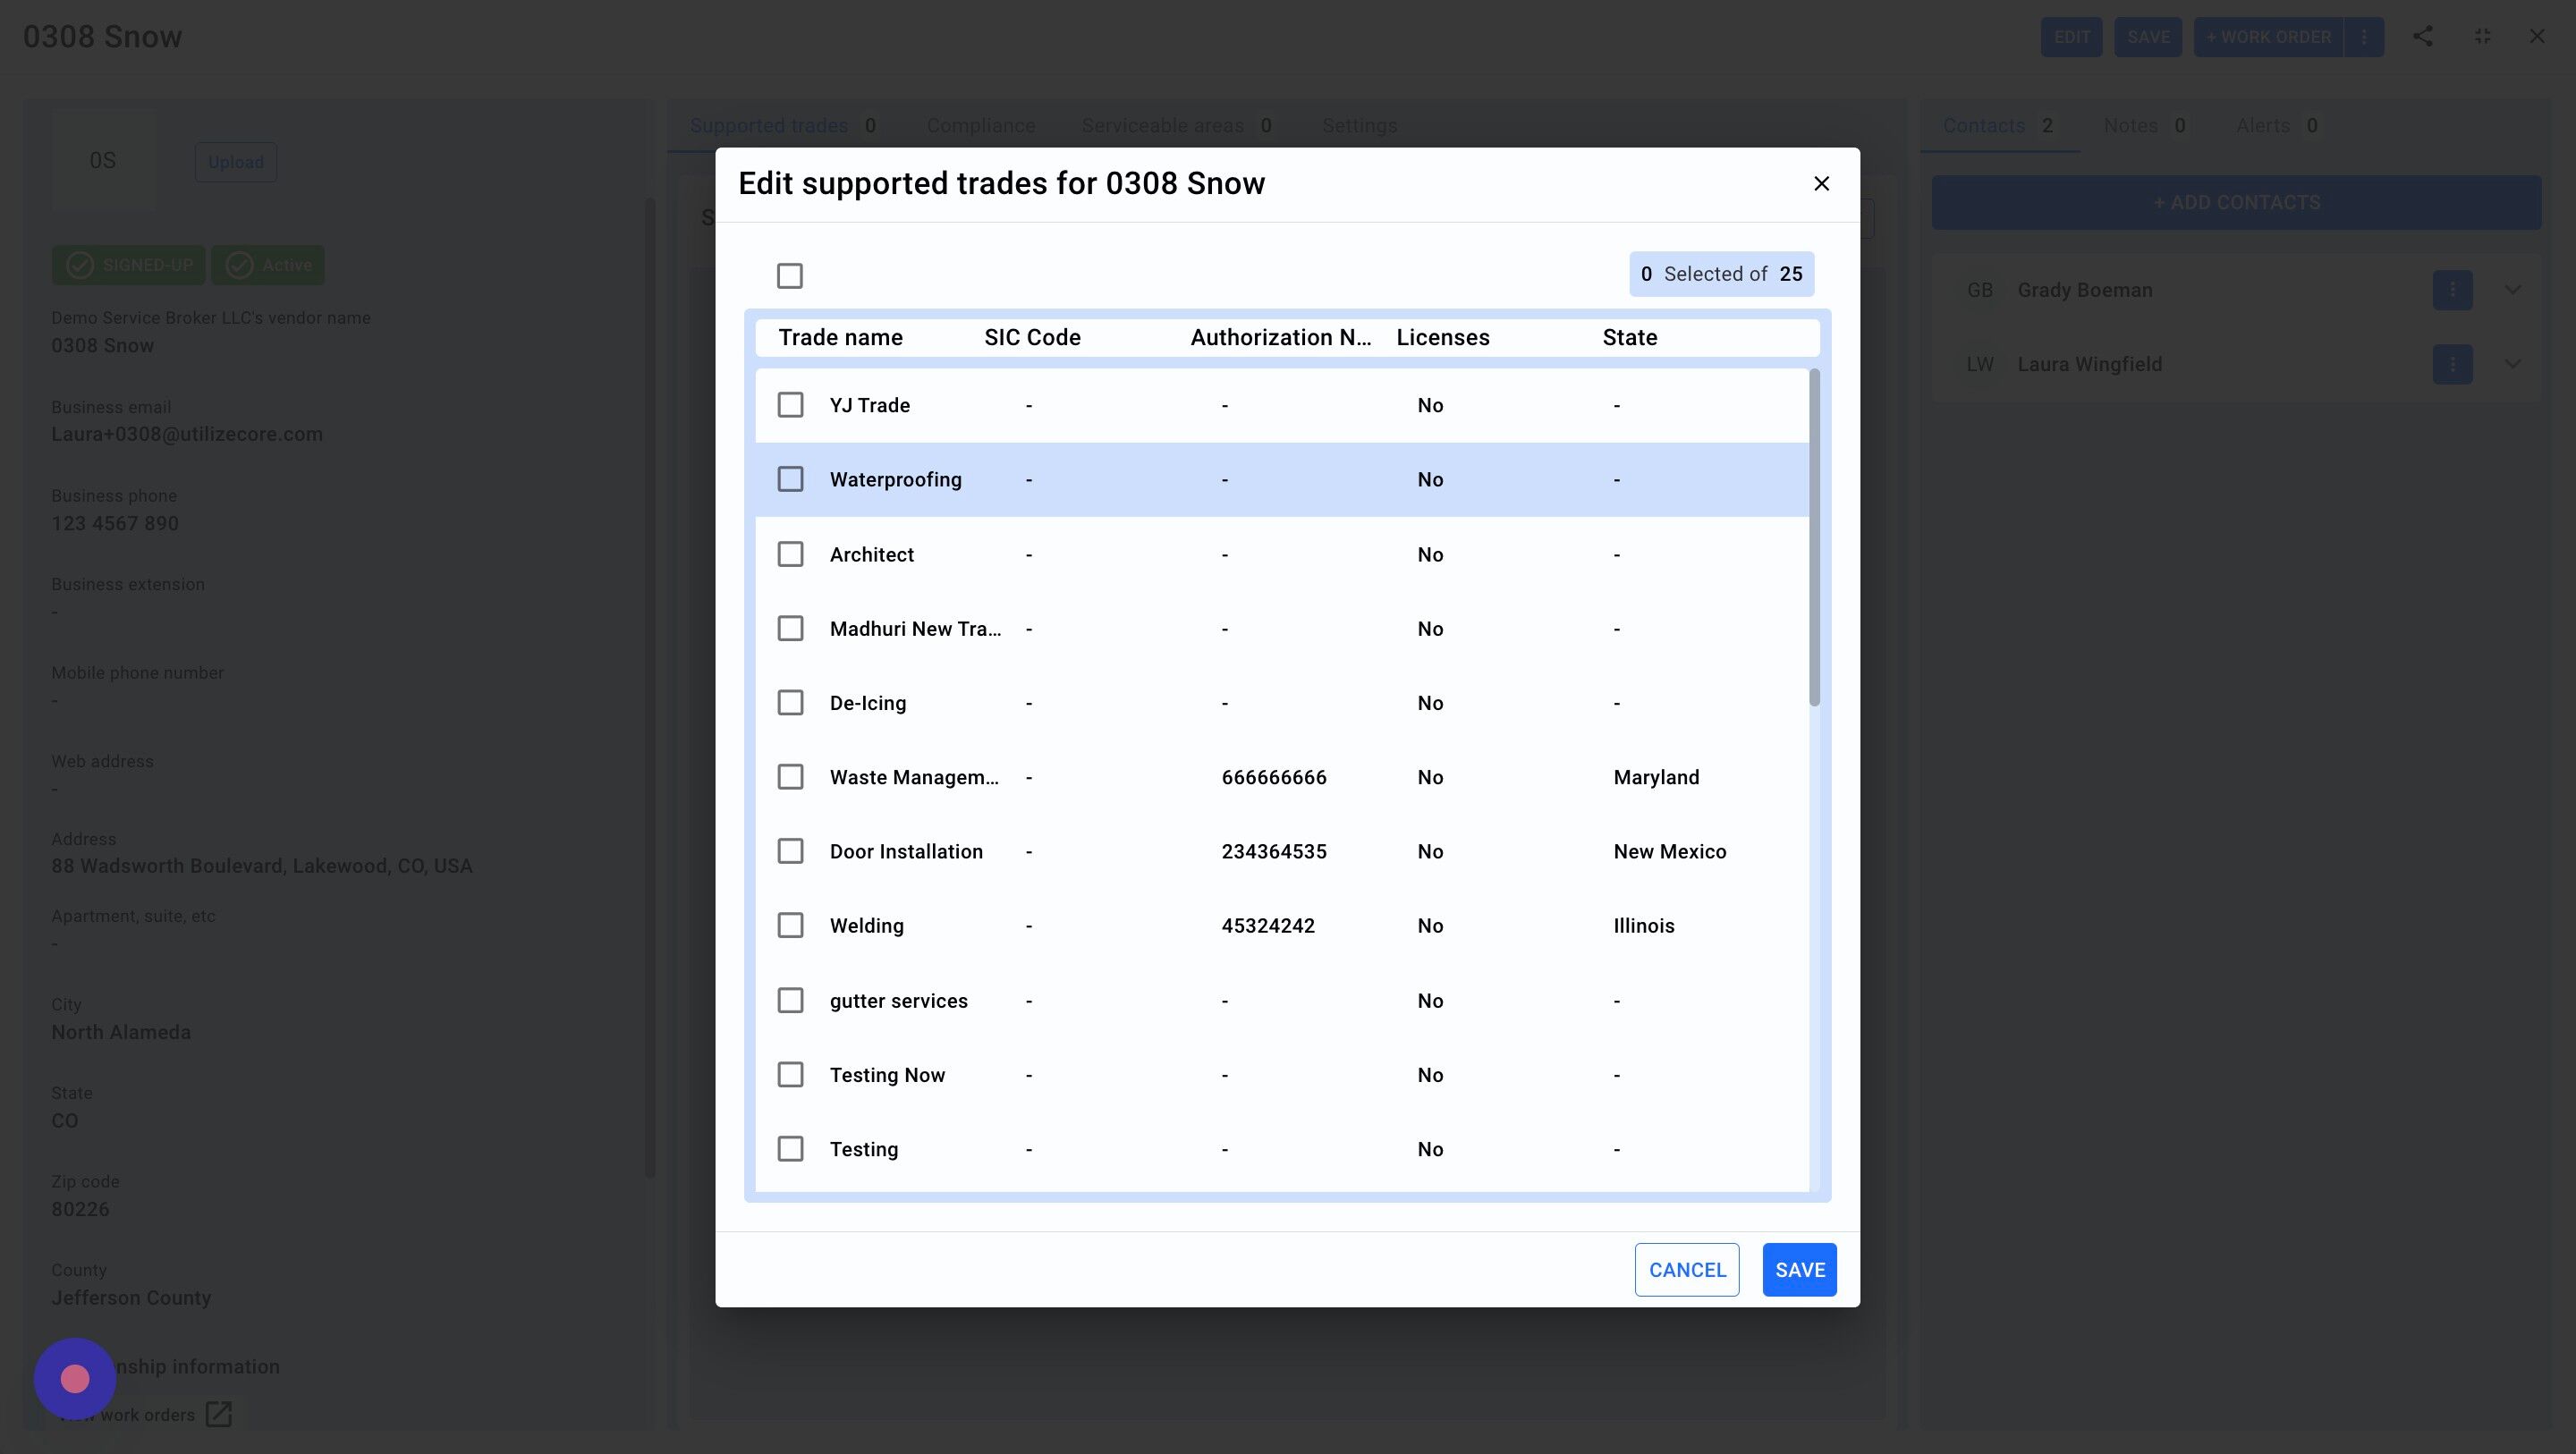2576x1454 pixels.
Task: Open Grady Boeman's three-dot options menu
Action: [x=2452, y=290]
